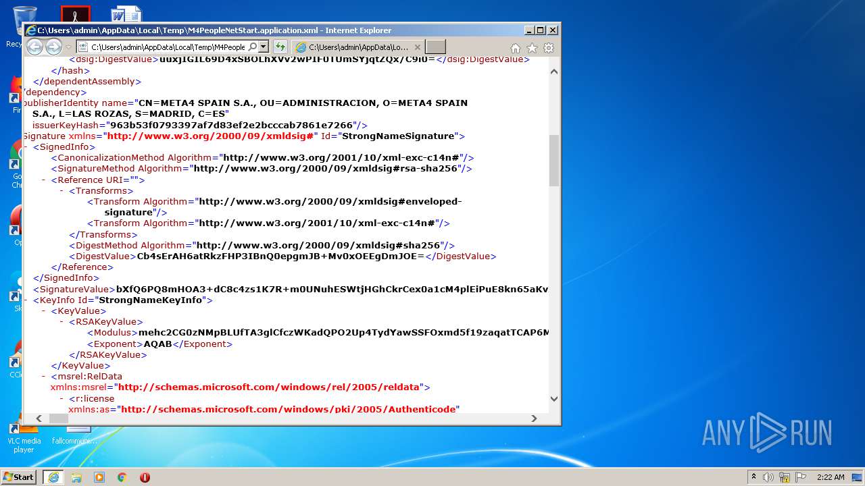865x486 pixels.
Task: Open Favorites star in Internet Explorer
Action: pyautogui.click(x=532, y=48)
